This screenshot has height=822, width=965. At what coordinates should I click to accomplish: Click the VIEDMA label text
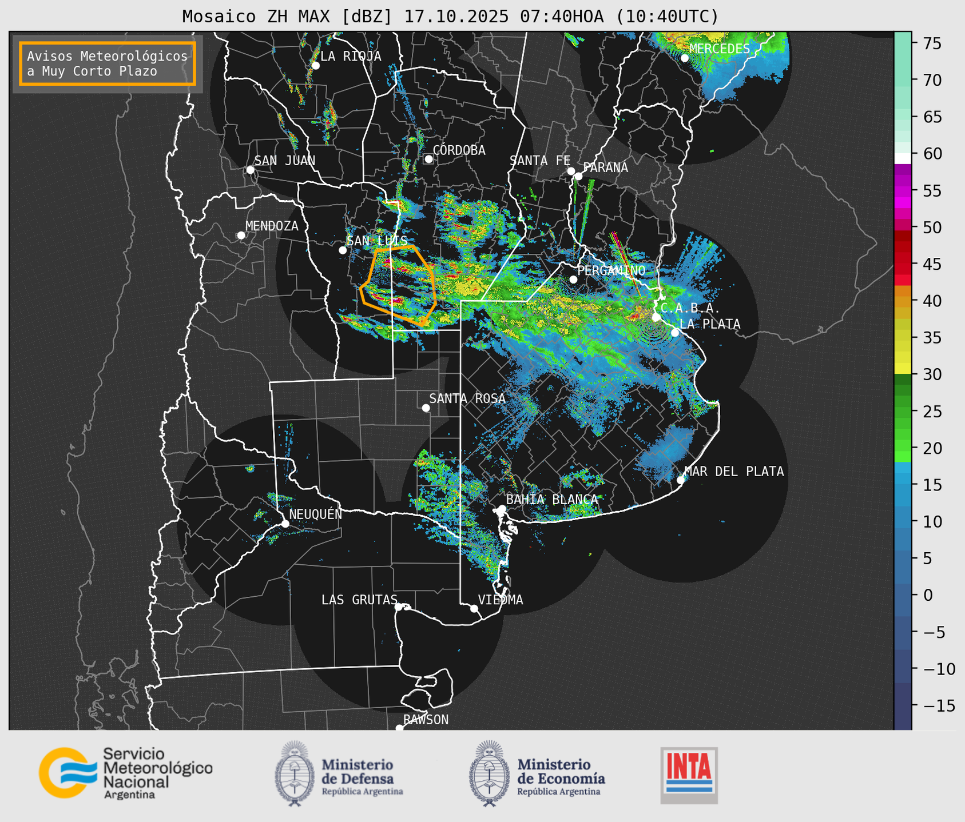[501, 600]
